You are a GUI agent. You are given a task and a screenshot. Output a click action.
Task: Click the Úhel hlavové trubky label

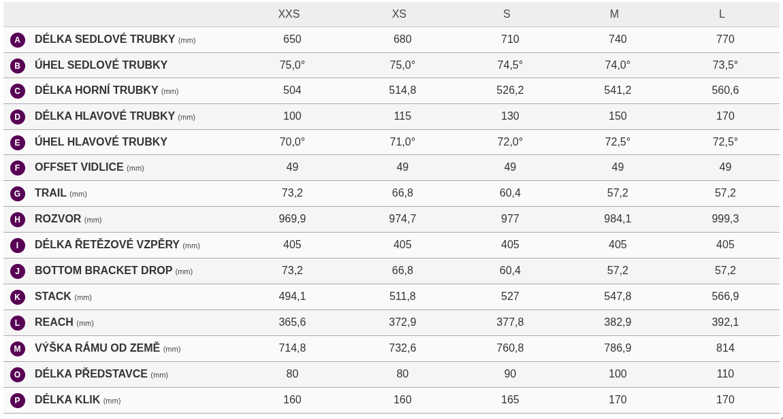(x=101, y=142)
